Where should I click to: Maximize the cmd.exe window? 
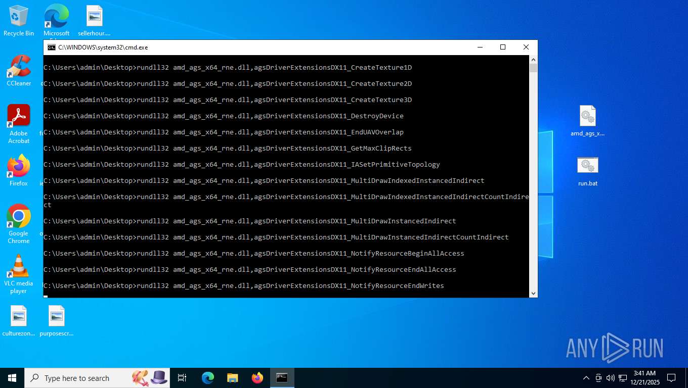[503, 47]
